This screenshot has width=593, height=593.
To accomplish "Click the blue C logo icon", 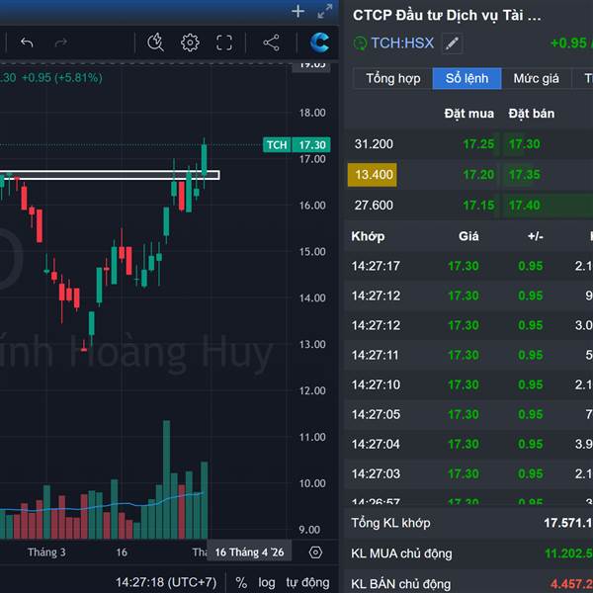I will pyautogui.click(x=319, y=42).
